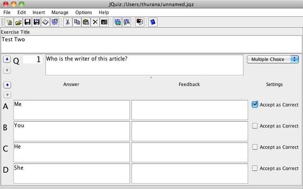Save the quiz with the floppy disk icon
The width and height of the screenshot is (303, 189).
pyautogui.click(x=28, y=22)
